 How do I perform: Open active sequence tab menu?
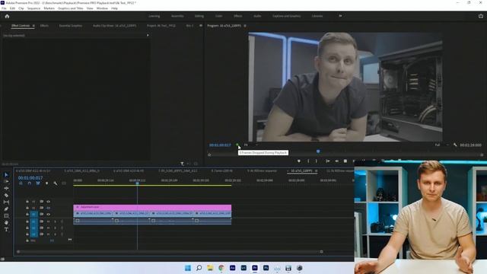pos(317,170)
